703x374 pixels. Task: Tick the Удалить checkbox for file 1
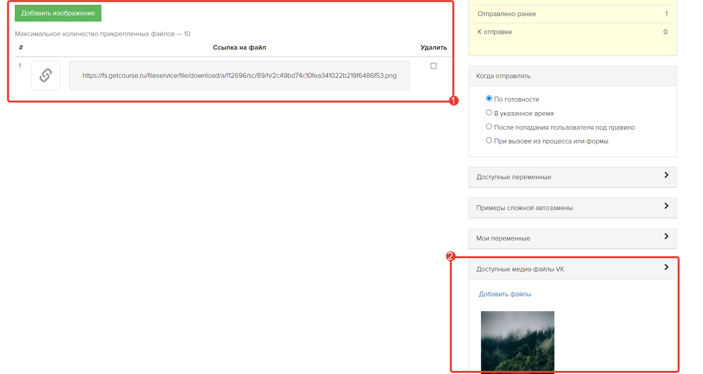click(434, 66)
